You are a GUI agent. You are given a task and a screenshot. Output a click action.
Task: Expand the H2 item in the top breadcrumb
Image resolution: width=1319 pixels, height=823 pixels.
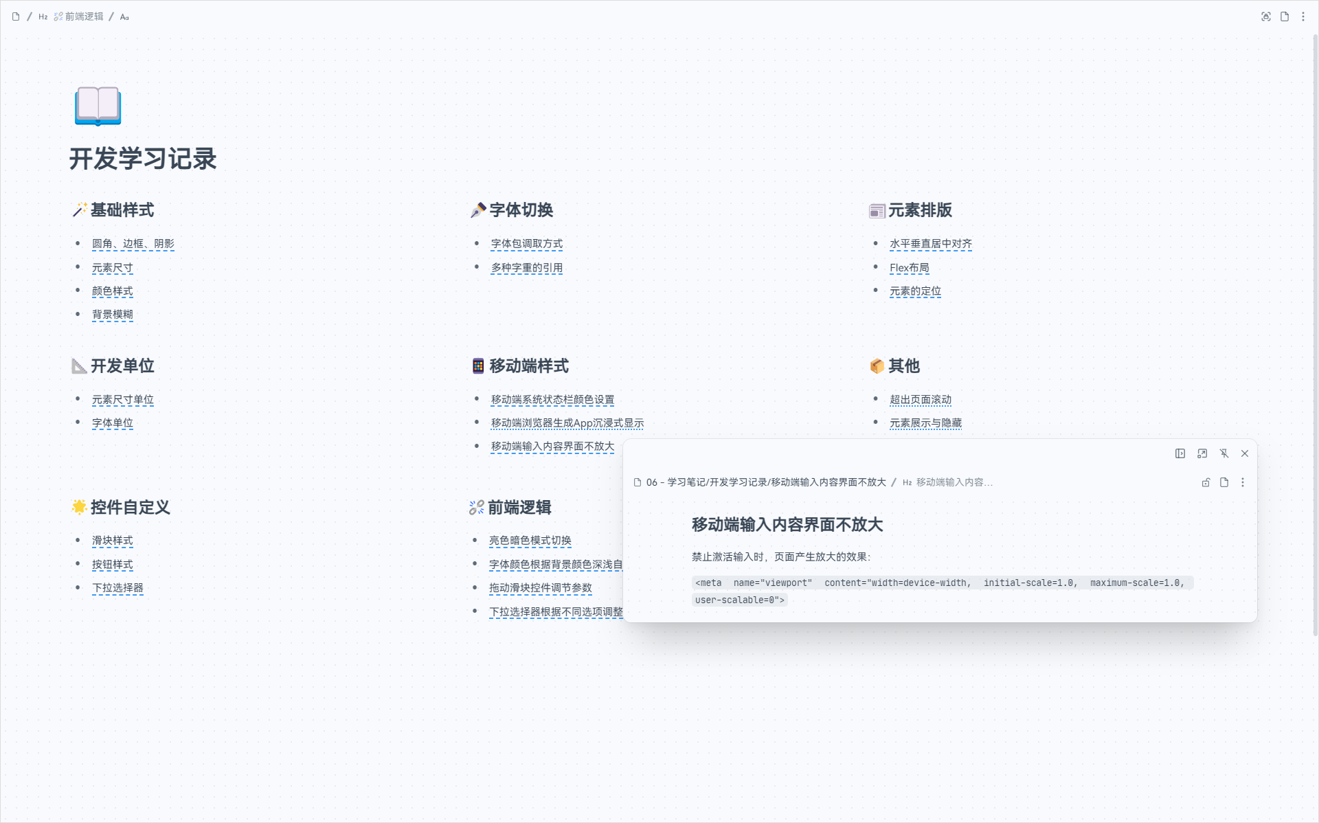click(42, 16)
